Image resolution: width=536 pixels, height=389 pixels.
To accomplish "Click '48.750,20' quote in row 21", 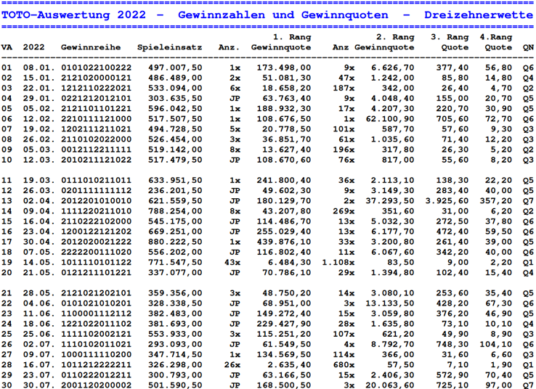I will coord(286,293).
